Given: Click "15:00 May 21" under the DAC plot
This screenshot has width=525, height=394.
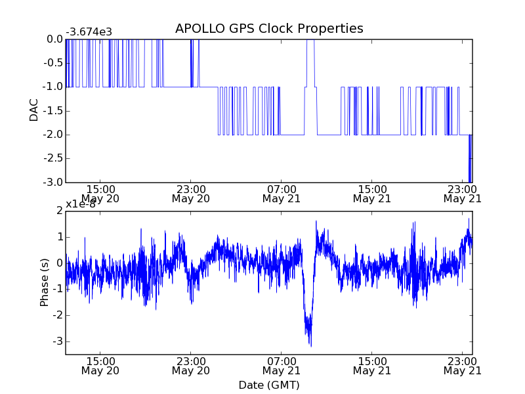Looking at the screenshot, I should click(x=372, y=194).
